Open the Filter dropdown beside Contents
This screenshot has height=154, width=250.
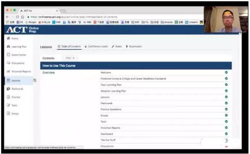(x=70, y=58)
